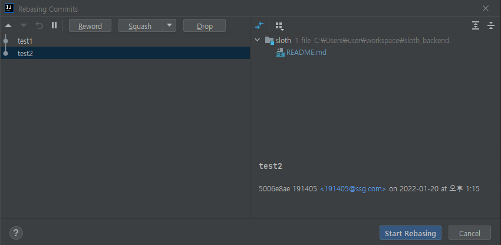Click the show diff arrows icon
501x245 pixels.
click(259, 25)
